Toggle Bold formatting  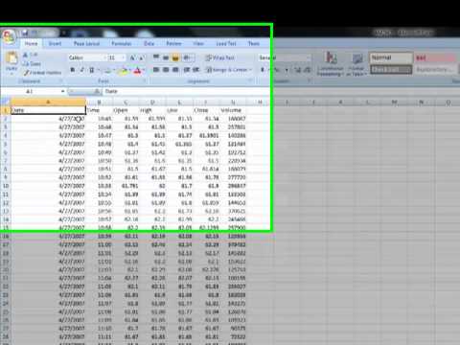73,70
